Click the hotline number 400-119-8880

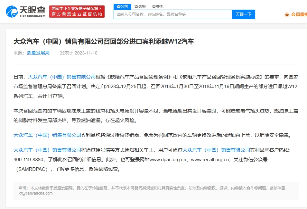tap(28, 160)
